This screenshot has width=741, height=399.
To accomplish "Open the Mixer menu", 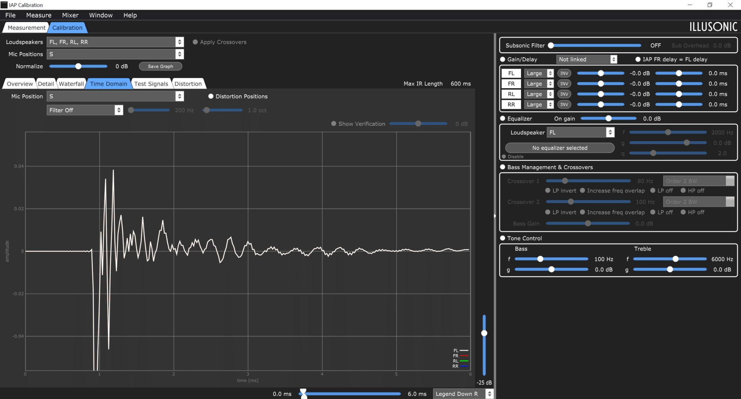I will [70, 15].
